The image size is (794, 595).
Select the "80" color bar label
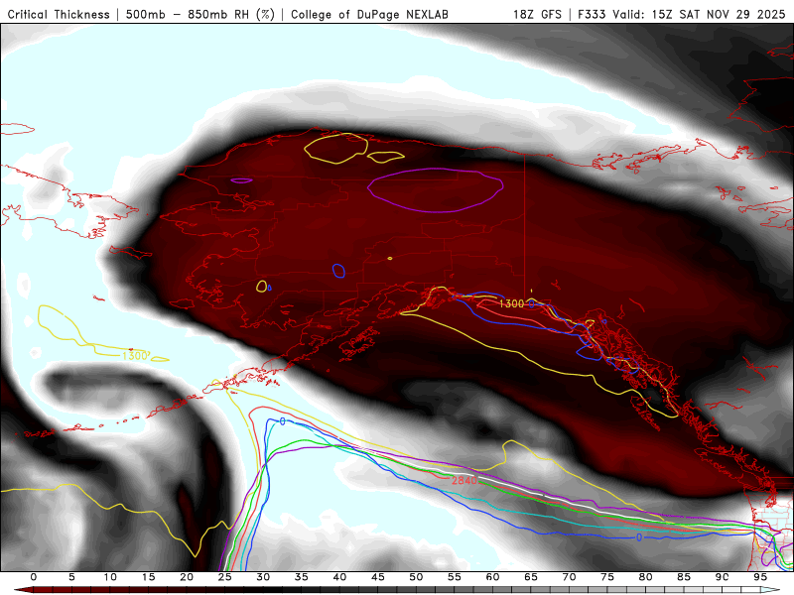coord(645,577)
